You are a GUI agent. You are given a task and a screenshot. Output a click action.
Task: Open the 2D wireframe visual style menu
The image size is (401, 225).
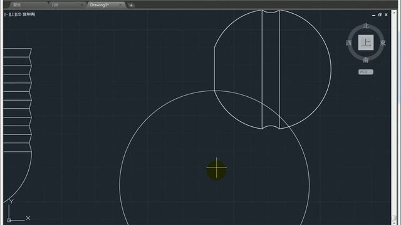[x=25, y=14]
